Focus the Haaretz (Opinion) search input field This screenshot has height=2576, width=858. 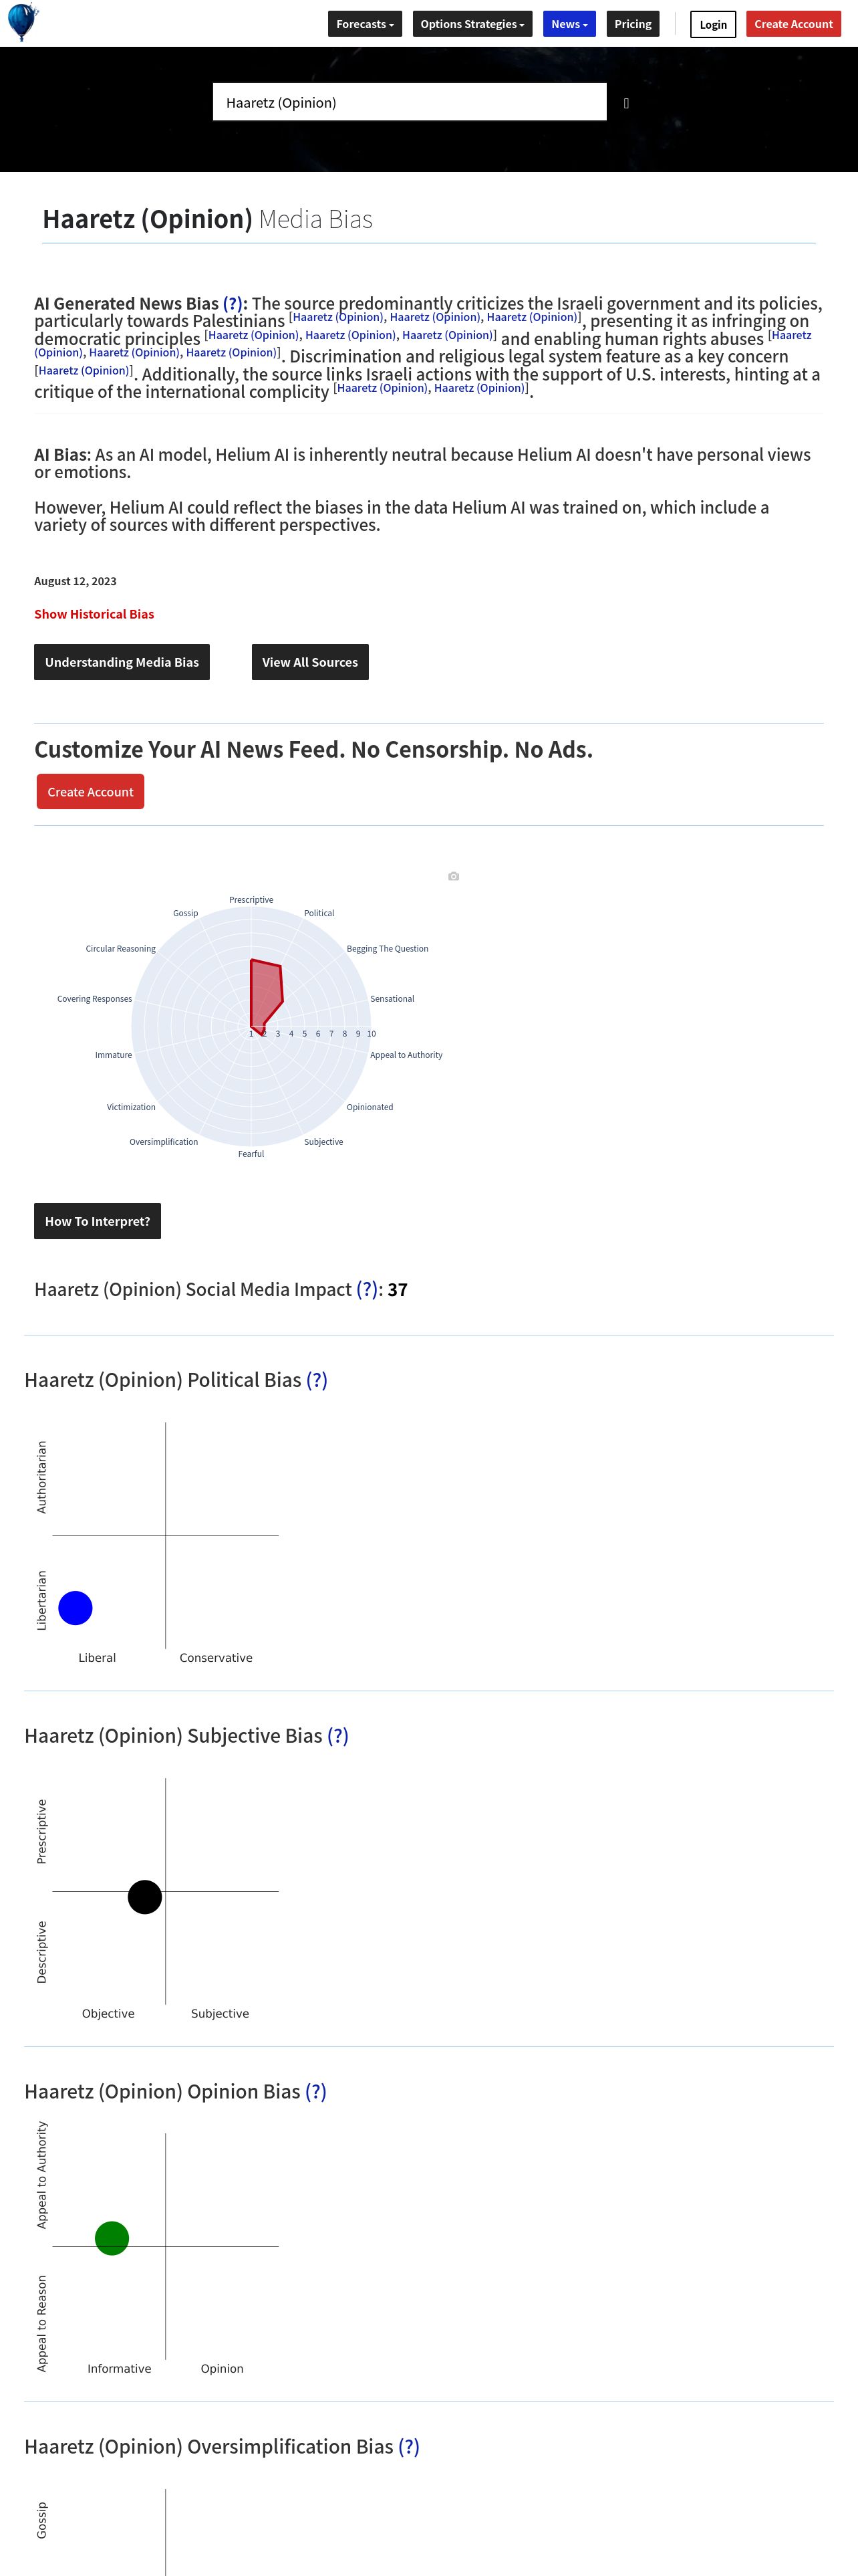pos(410,102)
